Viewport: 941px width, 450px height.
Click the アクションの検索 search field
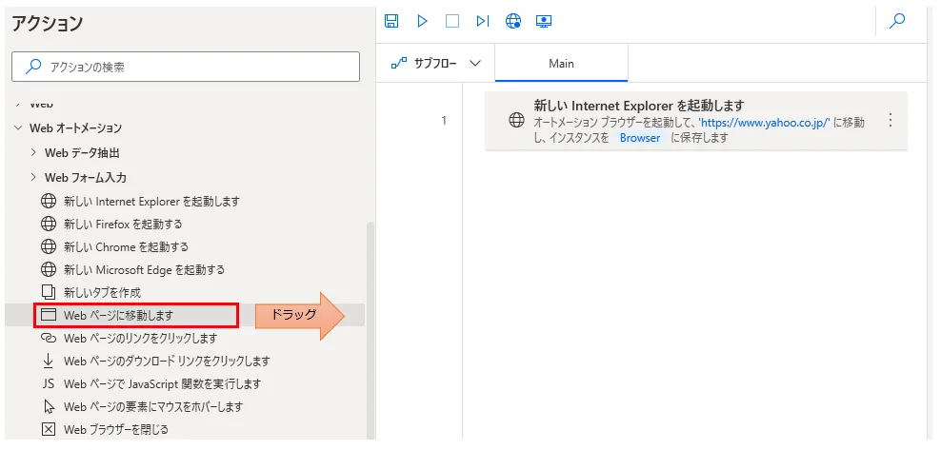[x=186, y=67]
